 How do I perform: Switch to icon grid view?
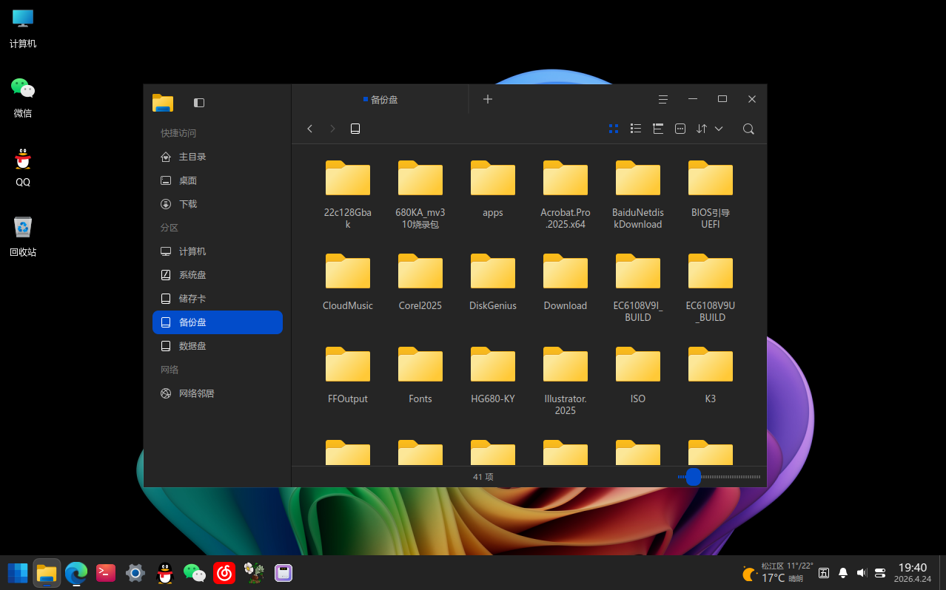pyautogui.click(x=613, y=129)
